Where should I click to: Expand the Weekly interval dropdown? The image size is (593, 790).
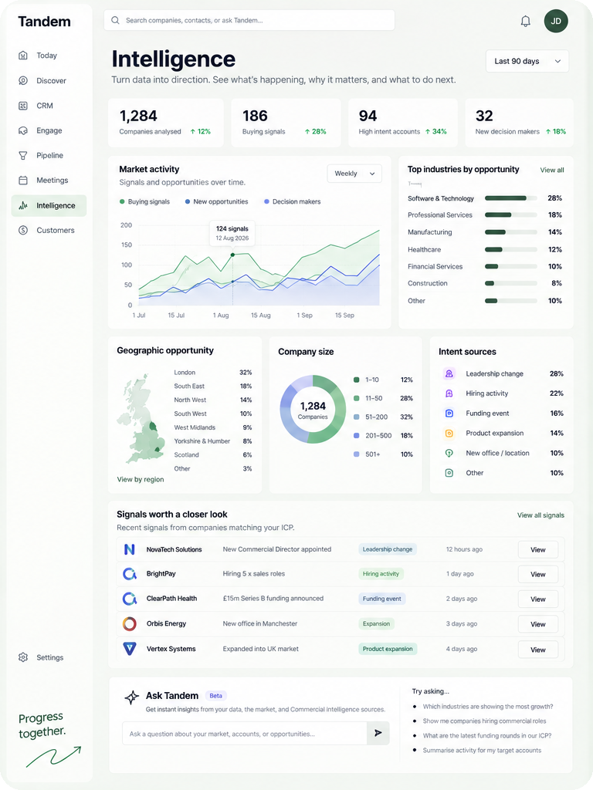354,174
